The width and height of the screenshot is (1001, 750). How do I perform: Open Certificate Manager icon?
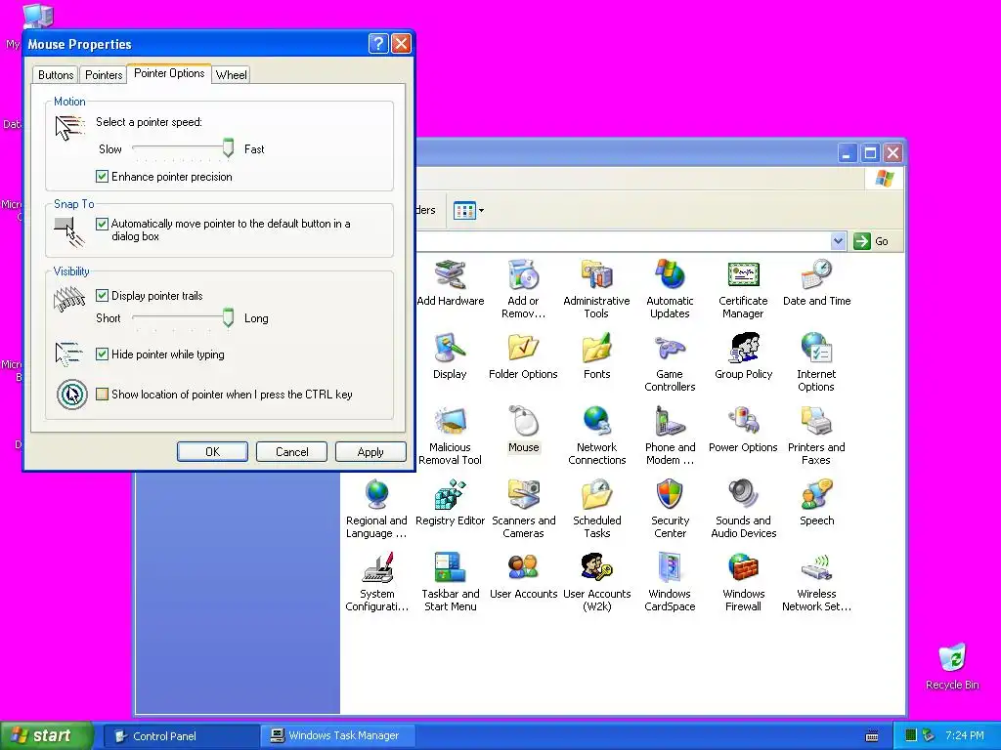(743, 289)
